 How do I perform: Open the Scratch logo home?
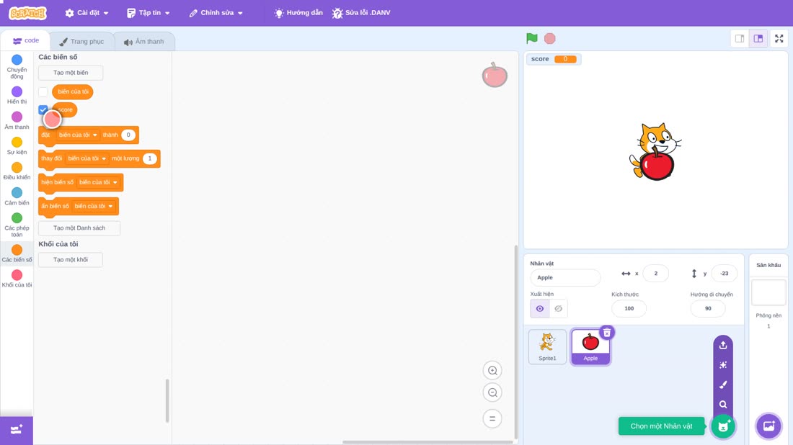28,13
